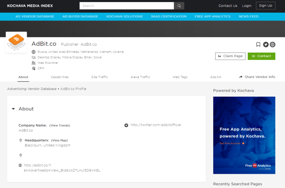This screenshot has width=285, height=188.
Task: Open View Trends link for company name
Action: click(x=60, y=126)
